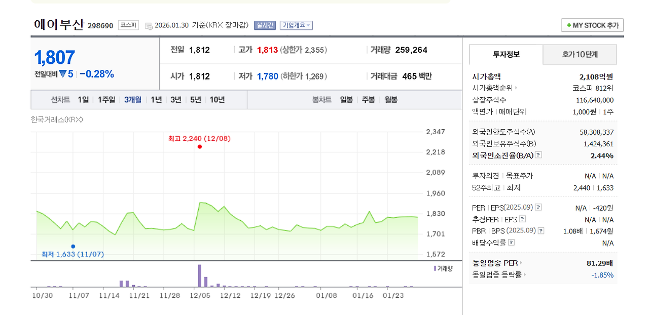Click the EPS(2025.09) question mark icon

pos(538,207)
